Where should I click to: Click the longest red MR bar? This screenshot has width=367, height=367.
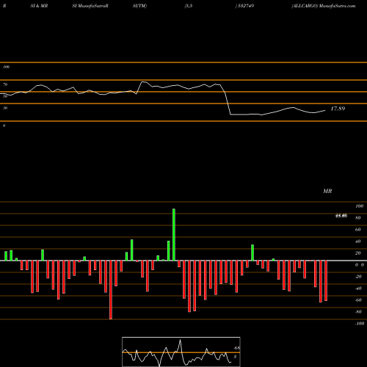click(111, 290)
